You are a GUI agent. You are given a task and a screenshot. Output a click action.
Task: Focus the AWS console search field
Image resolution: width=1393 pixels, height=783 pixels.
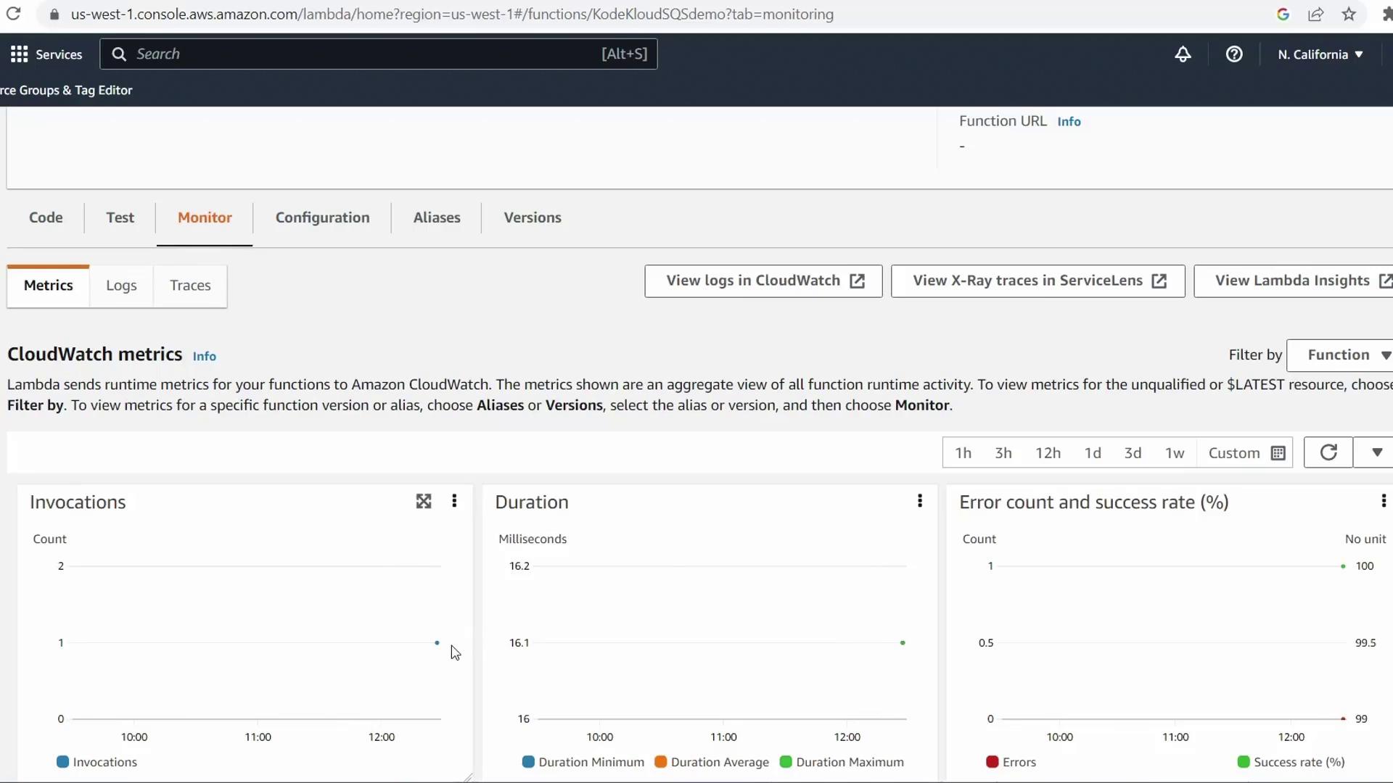pos(377,54)
